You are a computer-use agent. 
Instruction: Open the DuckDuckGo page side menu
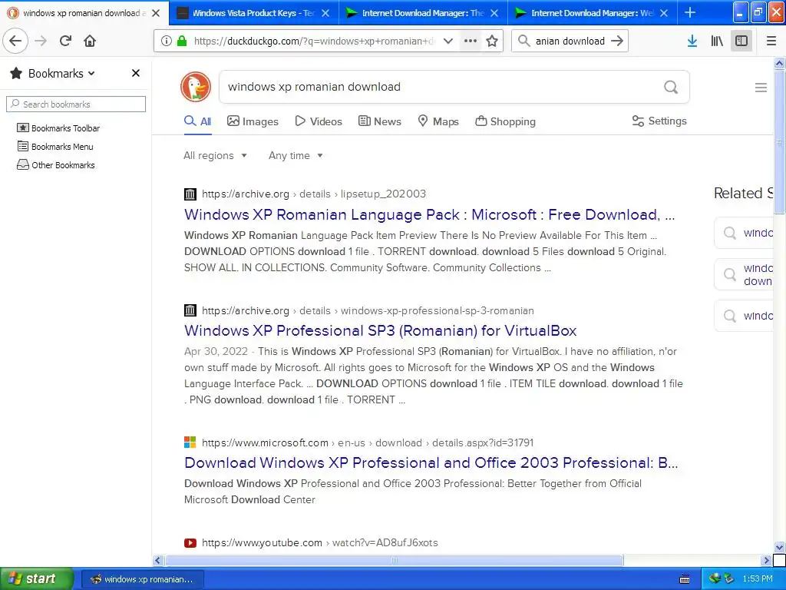pyautogui.click(x=761, y=88)
